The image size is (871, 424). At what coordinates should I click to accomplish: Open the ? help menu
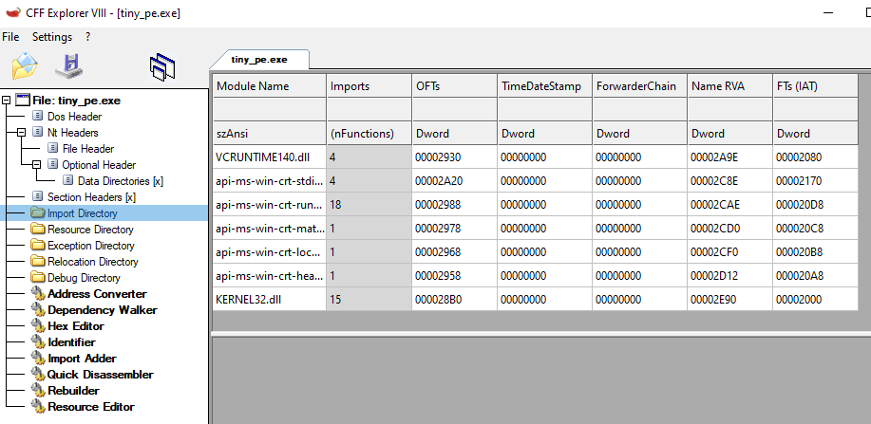coord(87,37)
